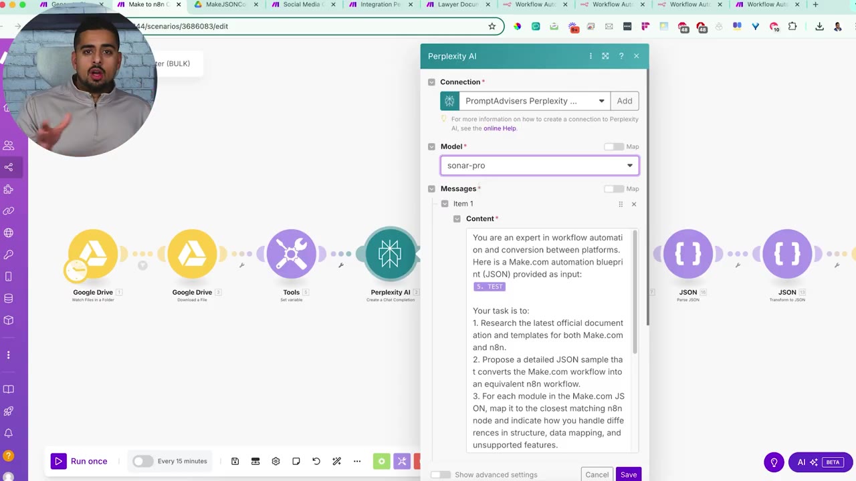Switch to Integration Pe browser tab
856x481 pixels.
tap(381, 5)
